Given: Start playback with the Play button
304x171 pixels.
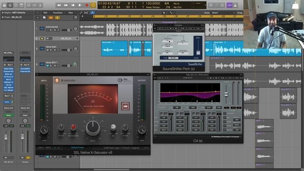Looking at the screenshot, I should [80, 5].
